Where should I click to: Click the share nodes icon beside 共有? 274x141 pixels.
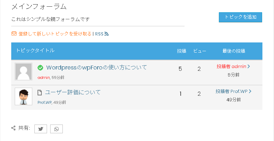[x=13, y=128]
